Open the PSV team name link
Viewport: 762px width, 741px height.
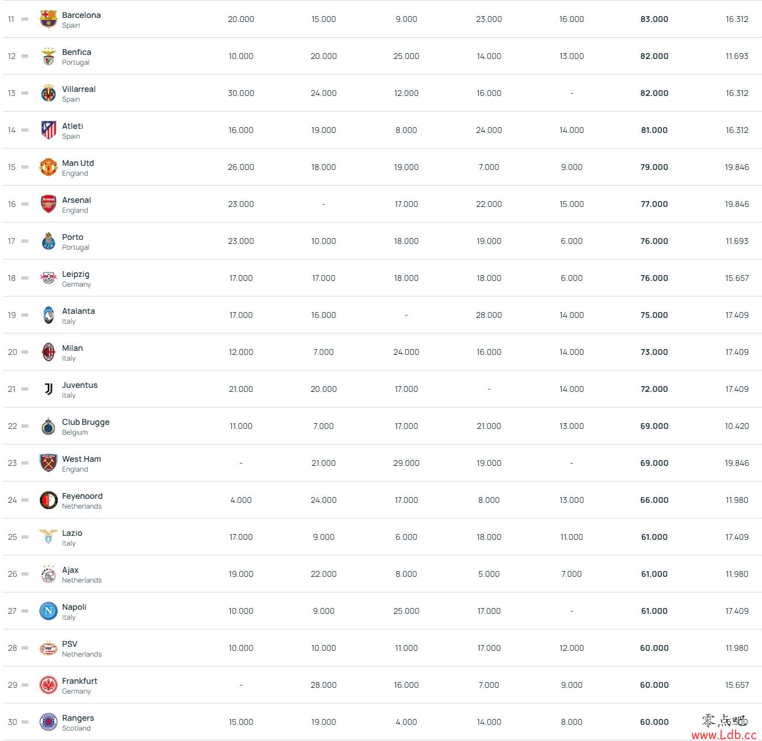(x=69, y=644)
